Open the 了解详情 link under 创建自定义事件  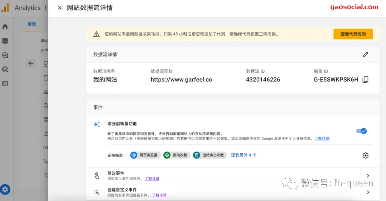click(x=159, y=195)
